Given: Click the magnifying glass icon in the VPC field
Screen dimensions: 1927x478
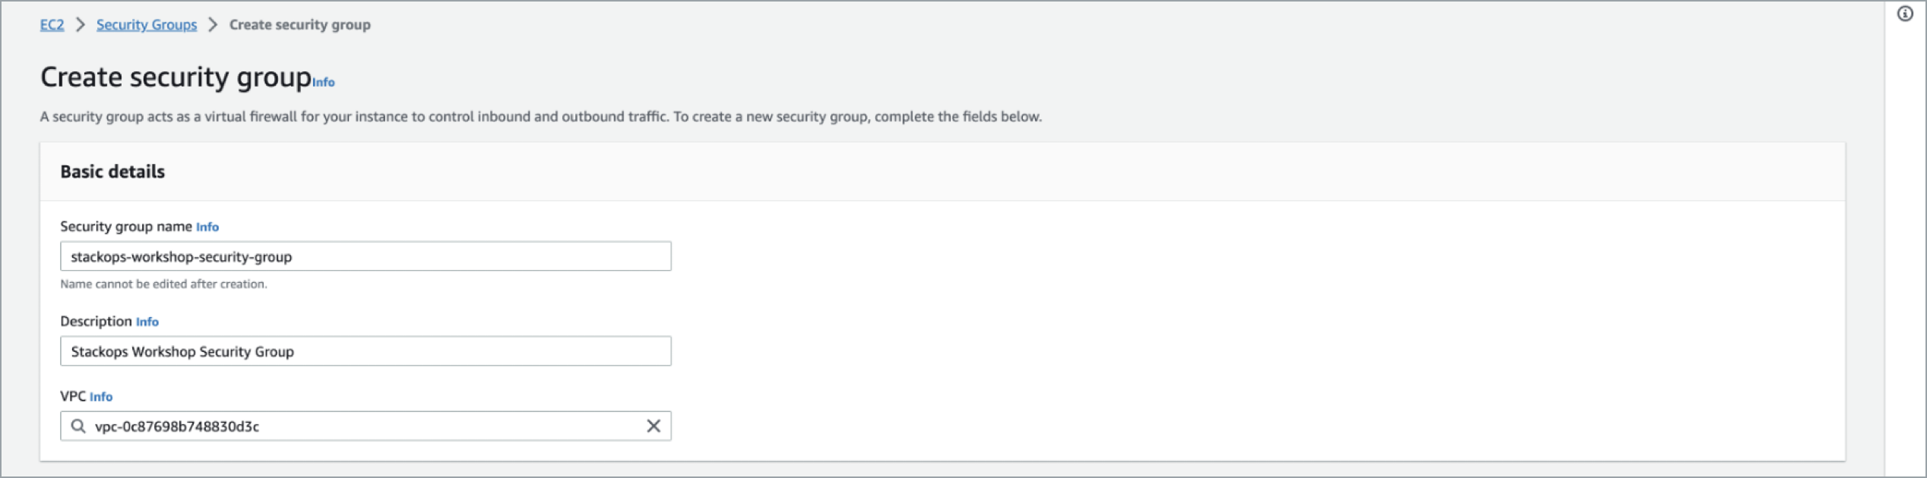Looking at the screenshot, I should coord(78,426).
